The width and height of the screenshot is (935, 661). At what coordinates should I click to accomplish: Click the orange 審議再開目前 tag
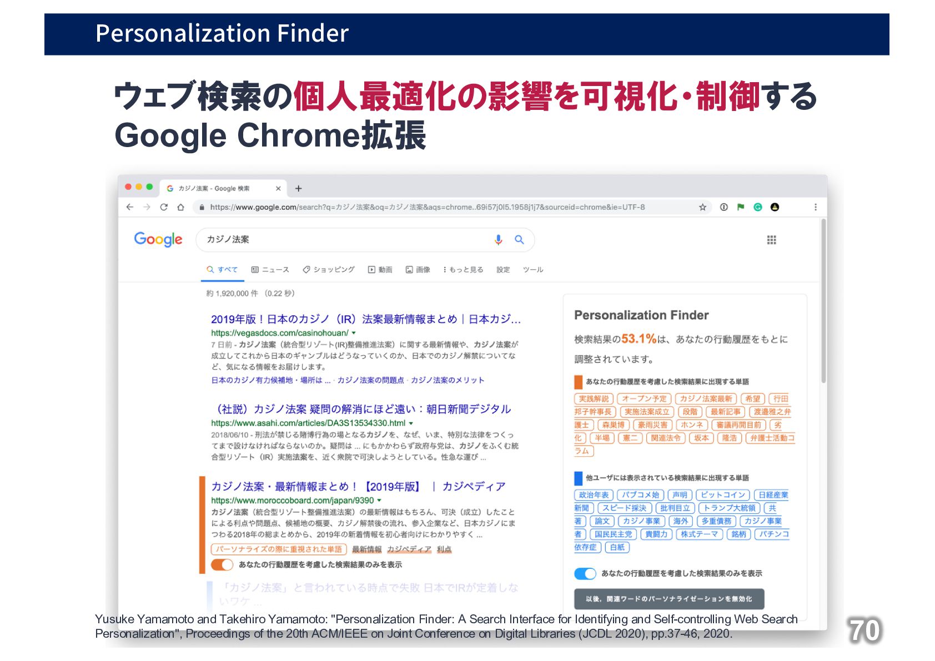pos(738,425)
